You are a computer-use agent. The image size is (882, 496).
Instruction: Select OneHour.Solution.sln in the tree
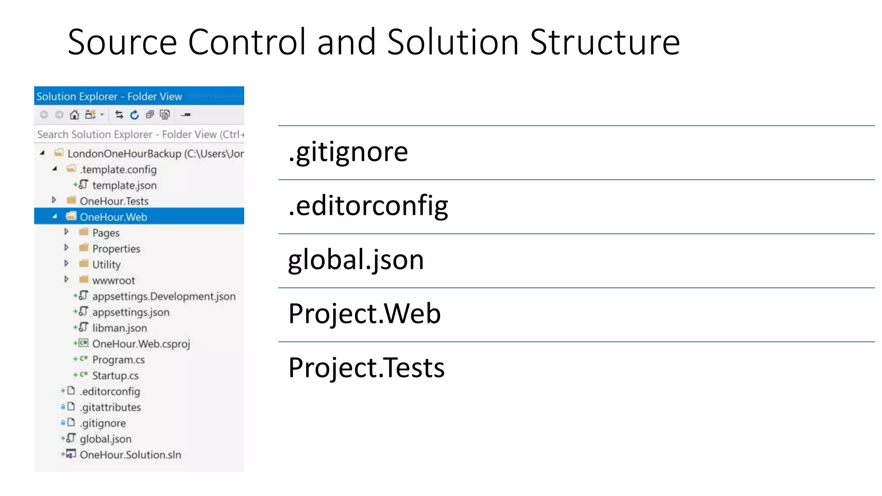(x=130, y=455)
